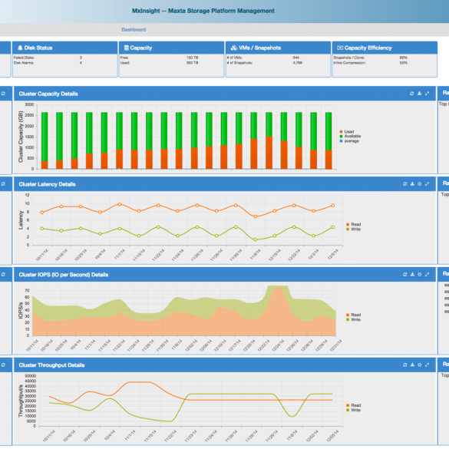Toggle Read series in IOPS chart legend

pos(354,315)
